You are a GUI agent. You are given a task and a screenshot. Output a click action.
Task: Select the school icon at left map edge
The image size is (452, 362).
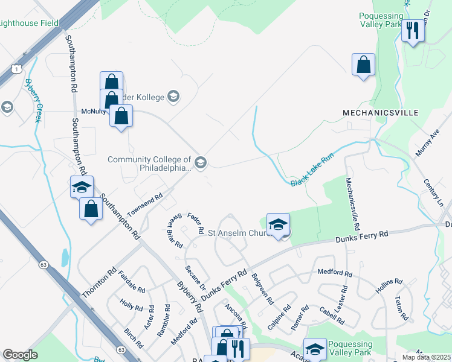click(6, 107)
